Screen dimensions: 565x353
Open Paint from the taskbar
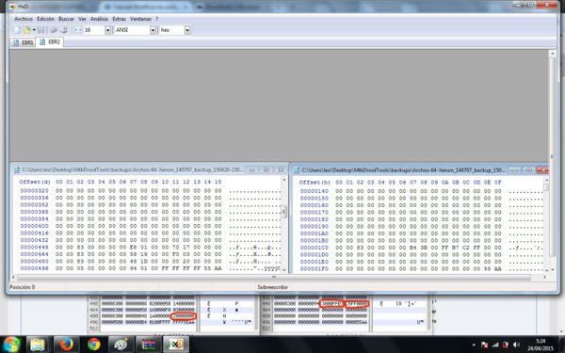(x=121, y=345)
